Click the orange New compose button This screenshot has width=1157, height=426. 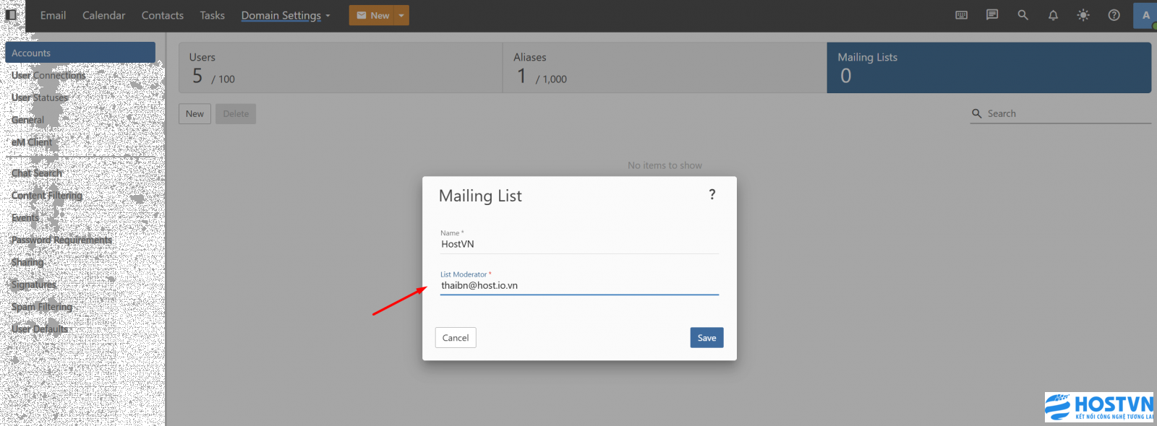tap(372, 15)
